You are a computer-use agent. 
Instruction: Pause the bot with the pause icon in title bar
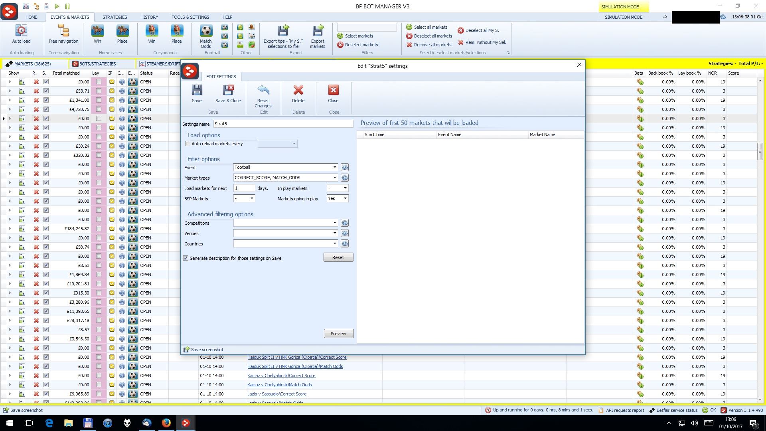[67, 6]
